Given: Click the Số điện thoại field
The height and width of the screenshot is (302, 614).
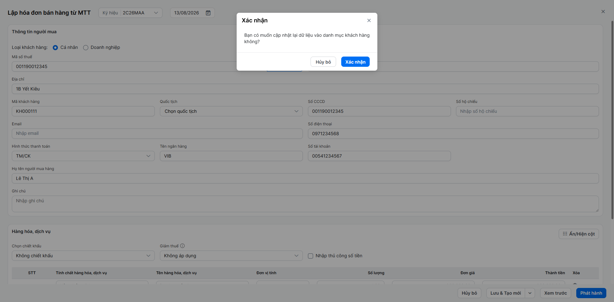Looking at the screenshot, I should 453,134.
